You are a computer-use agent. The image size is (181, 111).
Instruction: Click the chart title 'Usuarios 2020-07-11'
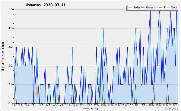tap(45, 5)
